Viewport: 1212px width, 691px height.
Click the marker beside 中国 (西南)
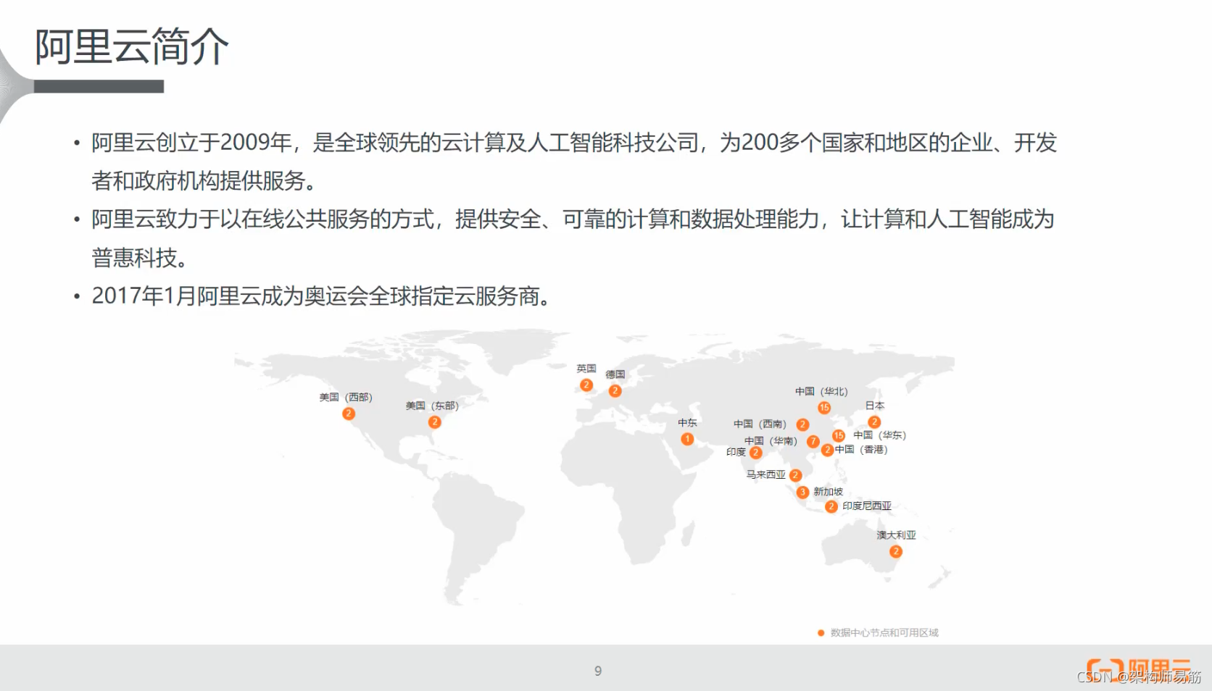click(x=802, y=425)
